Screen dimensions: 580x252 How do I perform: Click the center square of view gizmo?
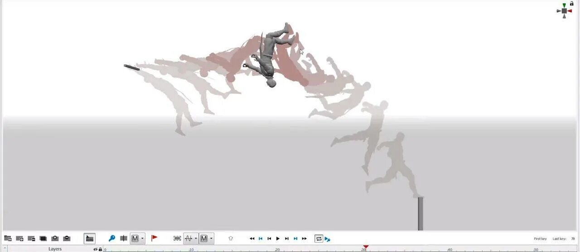click(564, 11)
